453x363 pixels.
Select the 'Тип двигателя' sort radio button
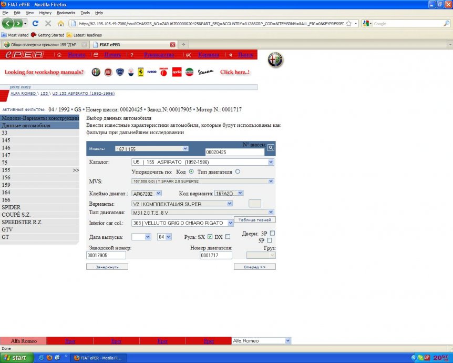[238, 172]
